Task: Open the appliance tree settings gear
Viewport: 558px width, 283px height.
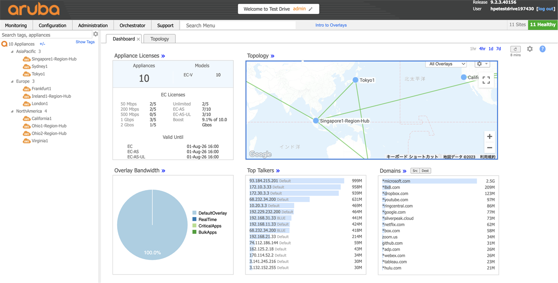Action: 96,34
